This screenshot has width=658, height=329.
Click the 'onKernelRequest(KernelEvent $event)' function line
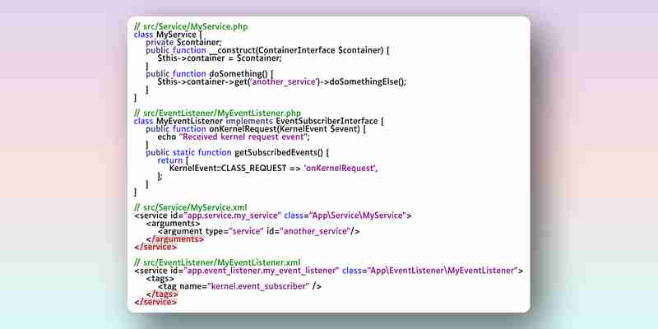[x=256, y=129]
